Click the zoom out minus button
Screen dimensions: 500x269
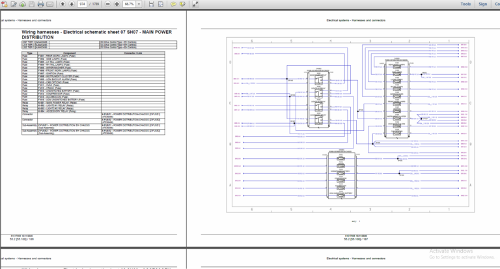(107, 4)
